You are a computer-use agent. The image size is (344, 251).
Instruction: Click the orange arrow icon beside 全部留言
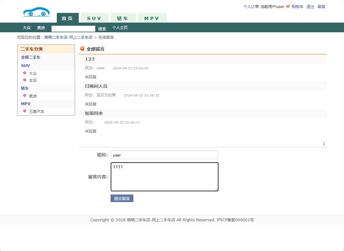(83, 49)
